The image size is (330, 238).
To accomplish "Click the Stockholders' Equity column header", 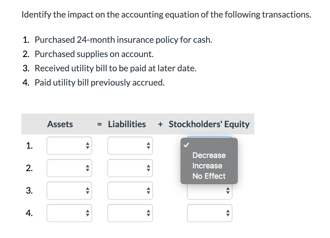I will [209, 124].
